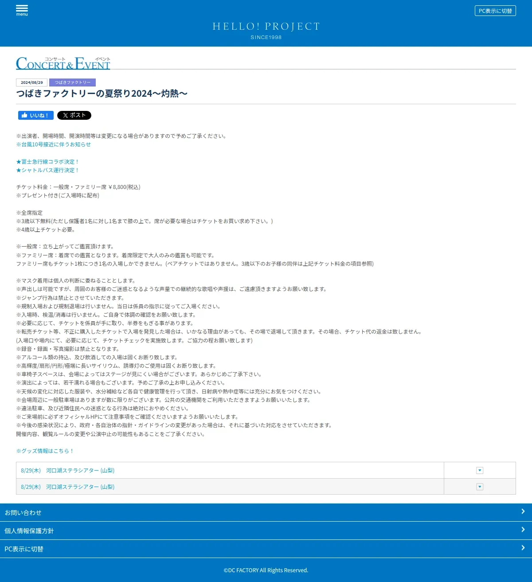The image size is (532, 582).
Task: Click the Facebook いいね! button
Action: tap(36, 115)
